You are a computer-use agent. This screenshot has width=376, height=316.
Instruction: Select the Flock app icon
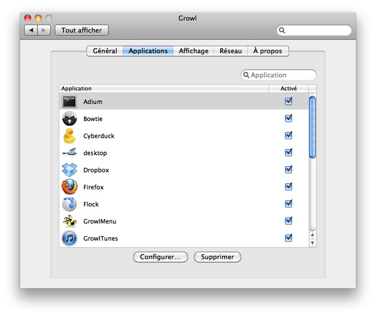(69, 204)
